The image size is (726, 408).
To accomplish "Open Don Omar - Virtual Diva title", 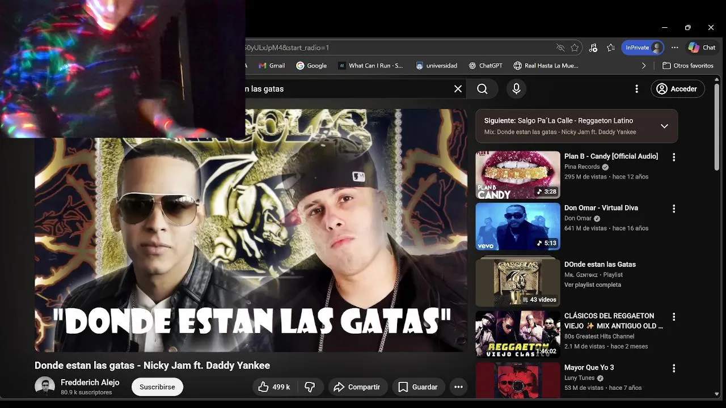I will pos(601,208).
